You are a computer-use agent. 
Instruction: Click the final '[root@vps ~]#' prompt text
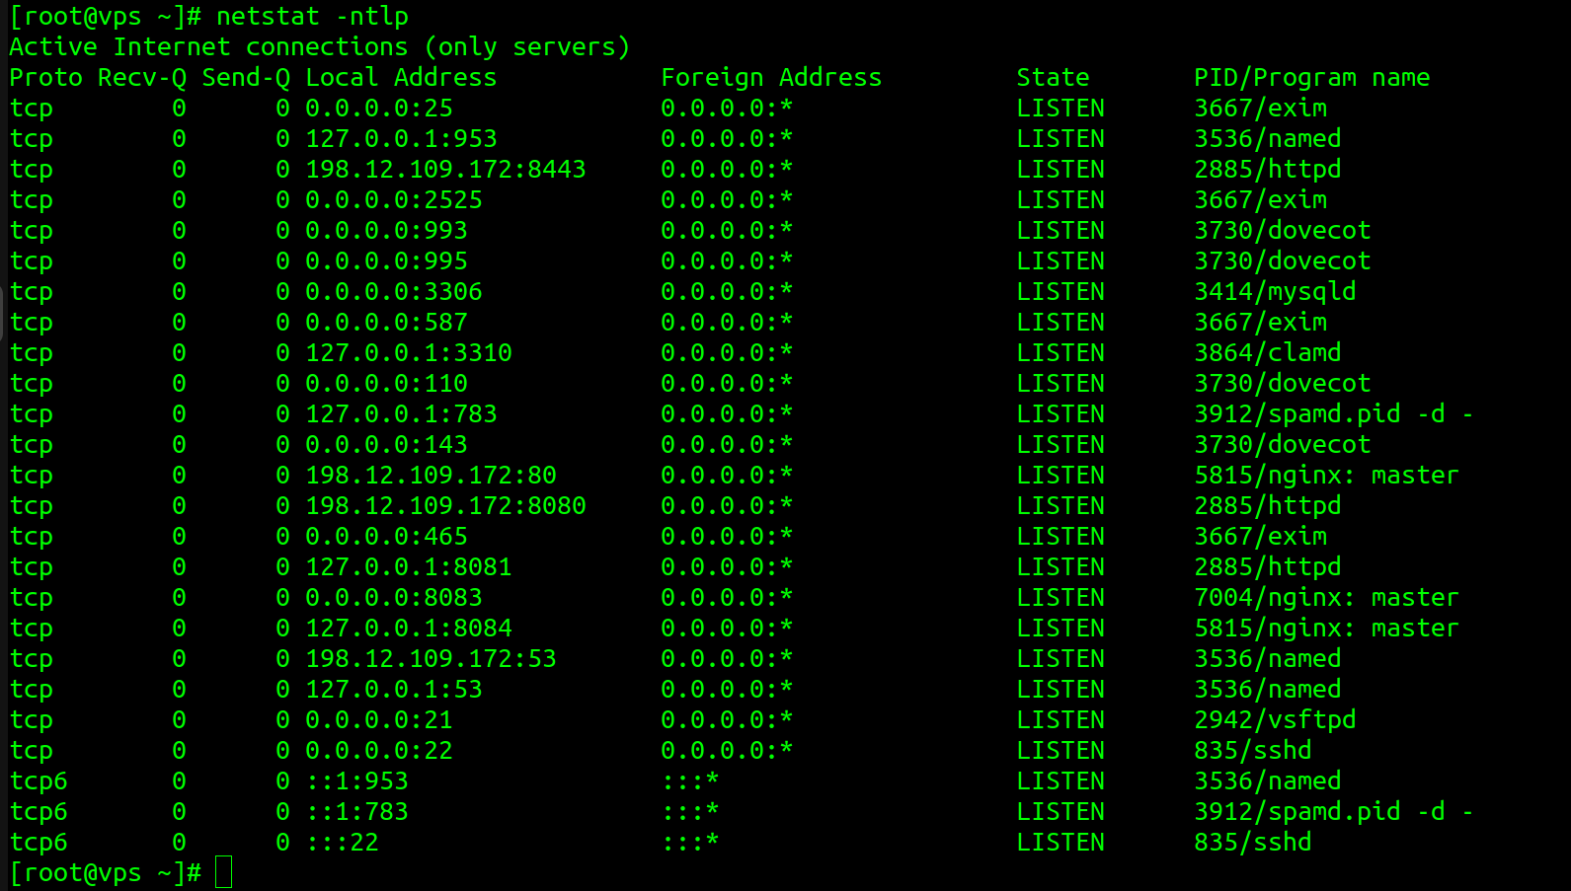pyautogui.click(x=106, y=873)
